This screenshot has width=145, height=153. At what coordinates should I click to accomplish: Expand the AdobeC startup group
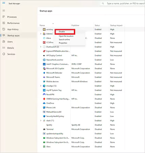41,34
